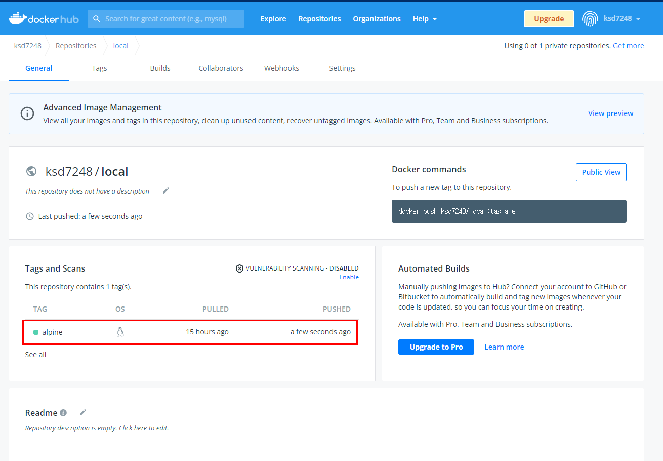Enable vulnerability scanning via Enable link
Image resolution: width=663 pixels, height=461 pixels.
point(349,277)
